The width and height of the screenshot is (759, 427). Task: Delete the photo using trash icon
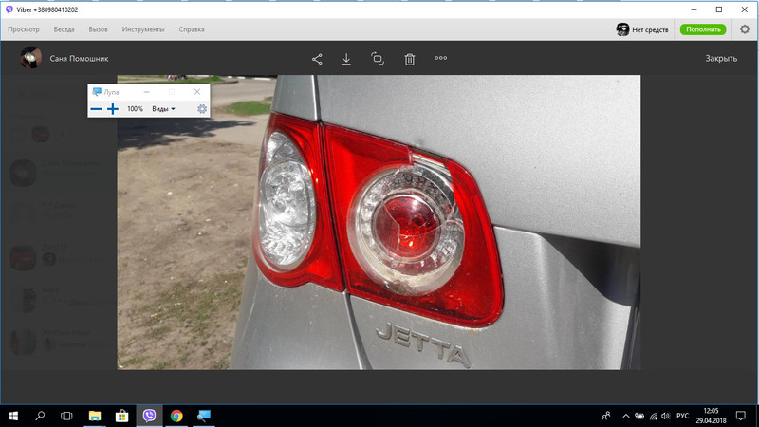pyautogui.click(x=410, y=59)
